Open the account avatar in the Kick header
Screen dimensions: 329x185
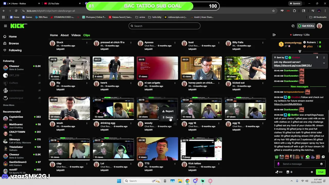[x=319, y=26]
